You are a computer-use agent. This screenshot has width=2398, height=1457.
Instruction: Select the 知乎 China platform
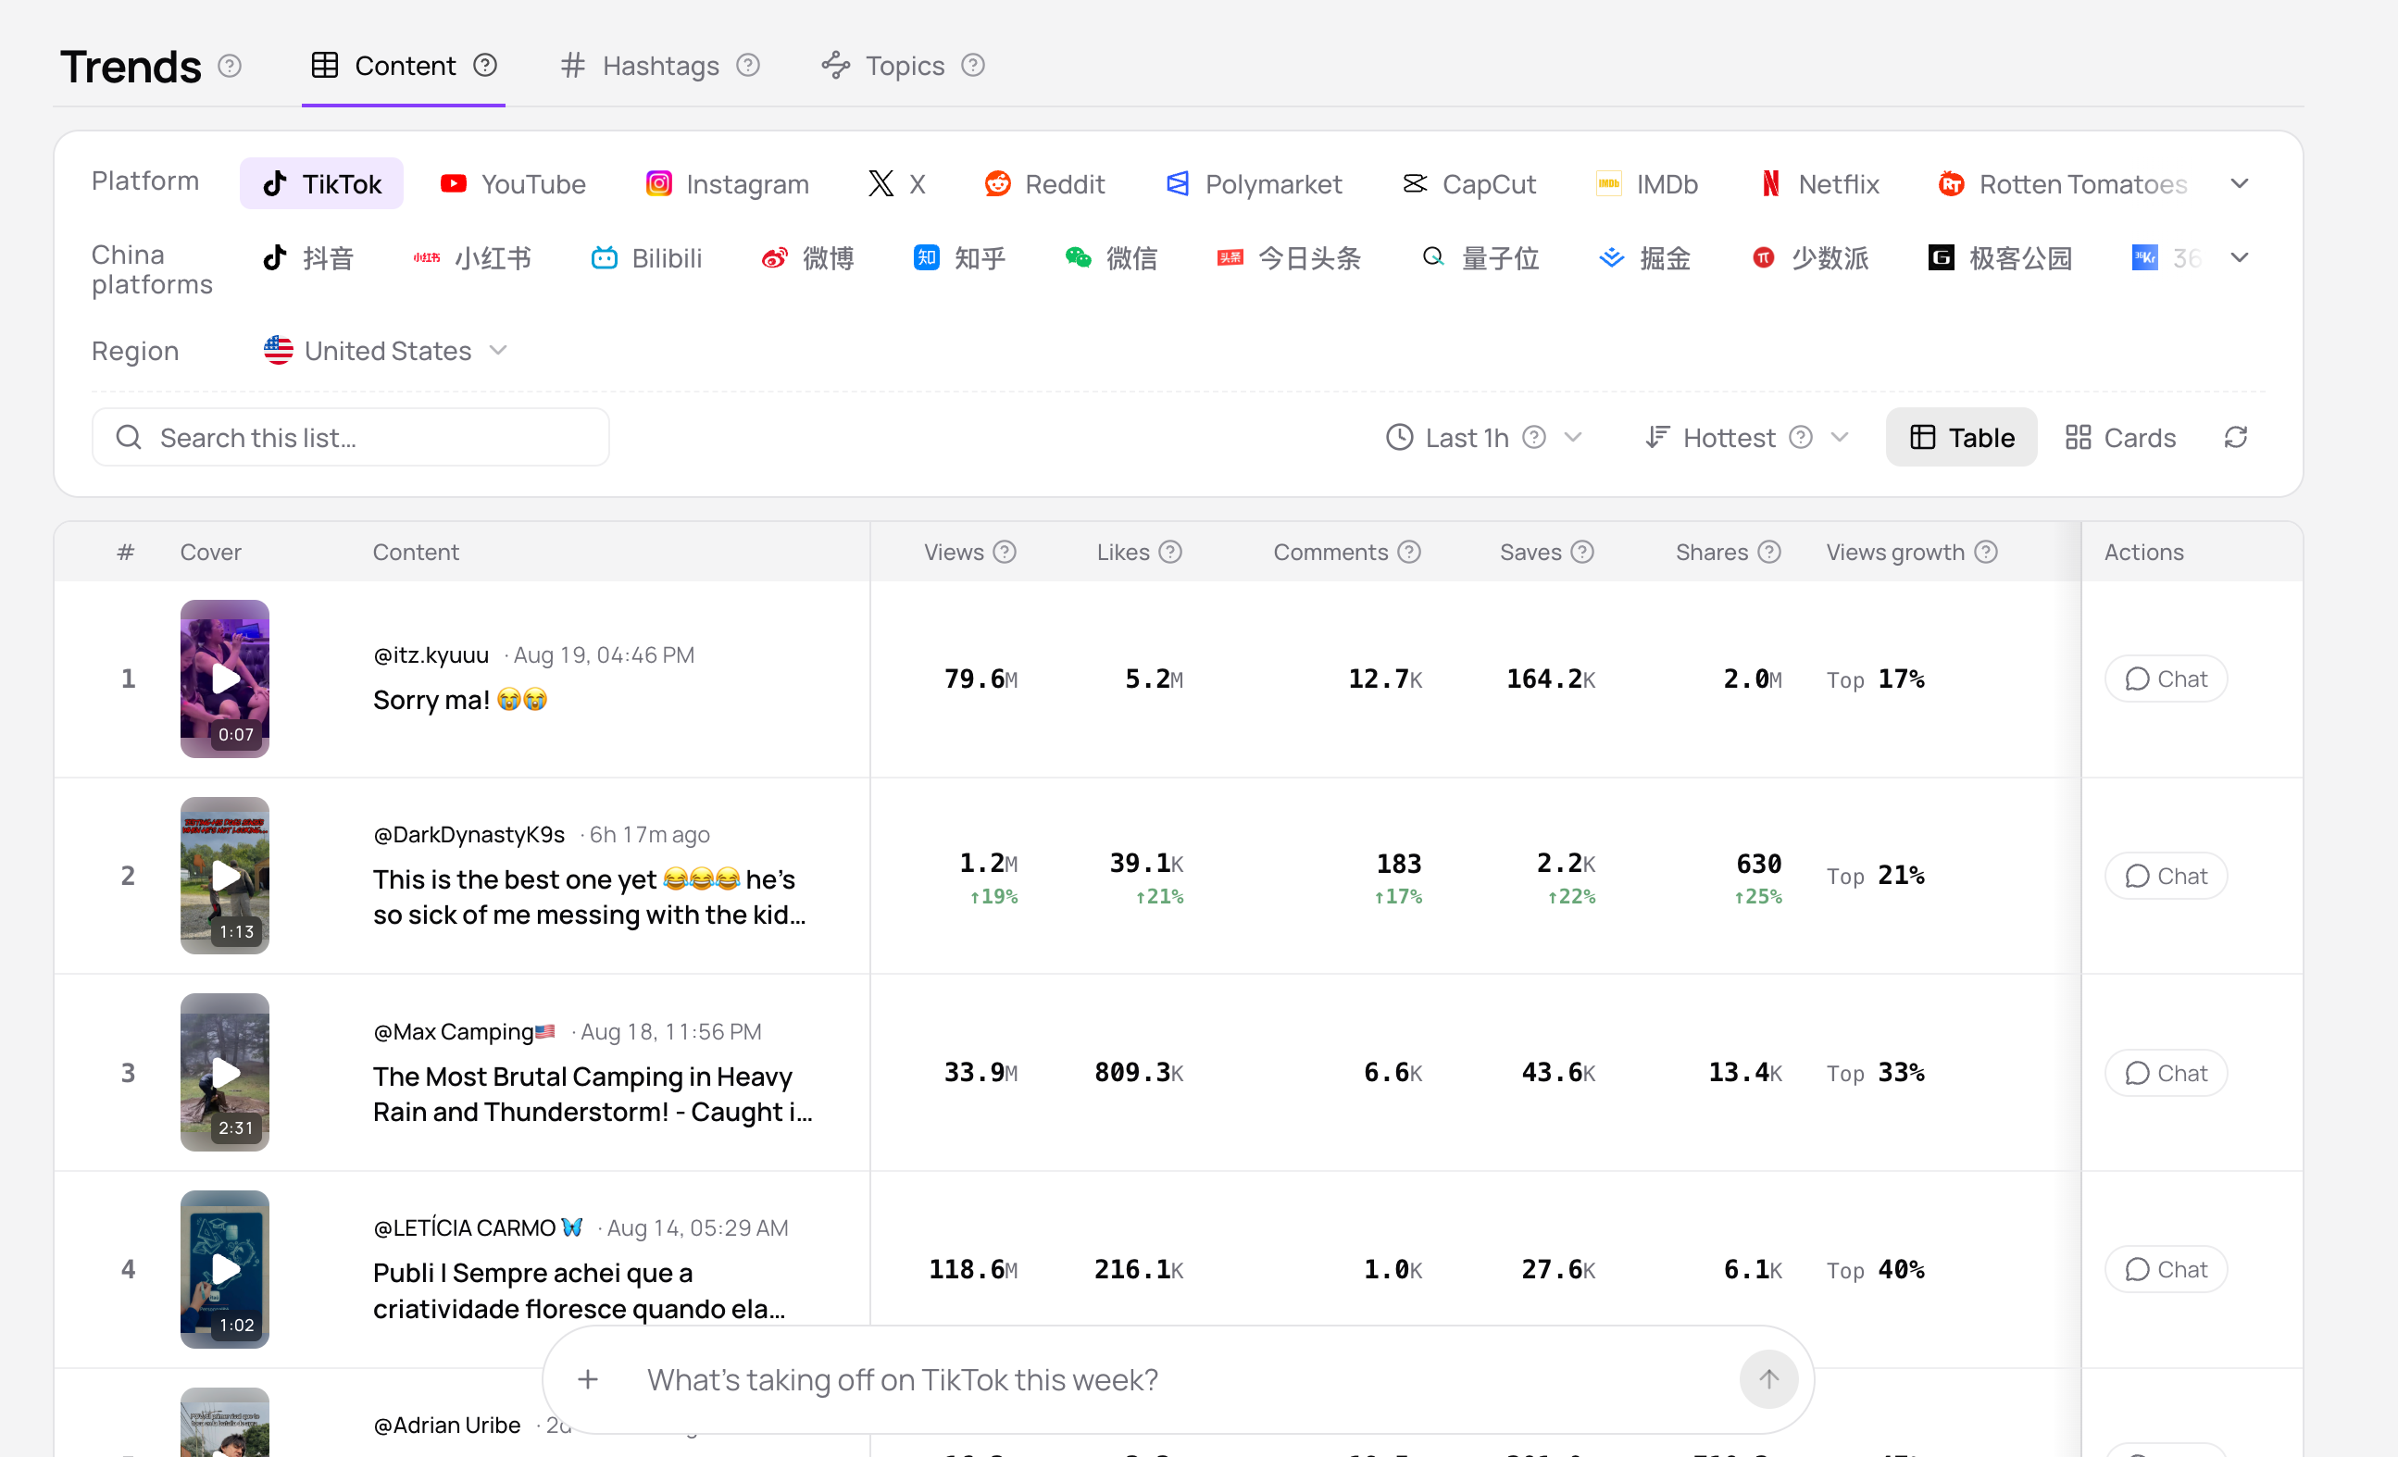959,258
